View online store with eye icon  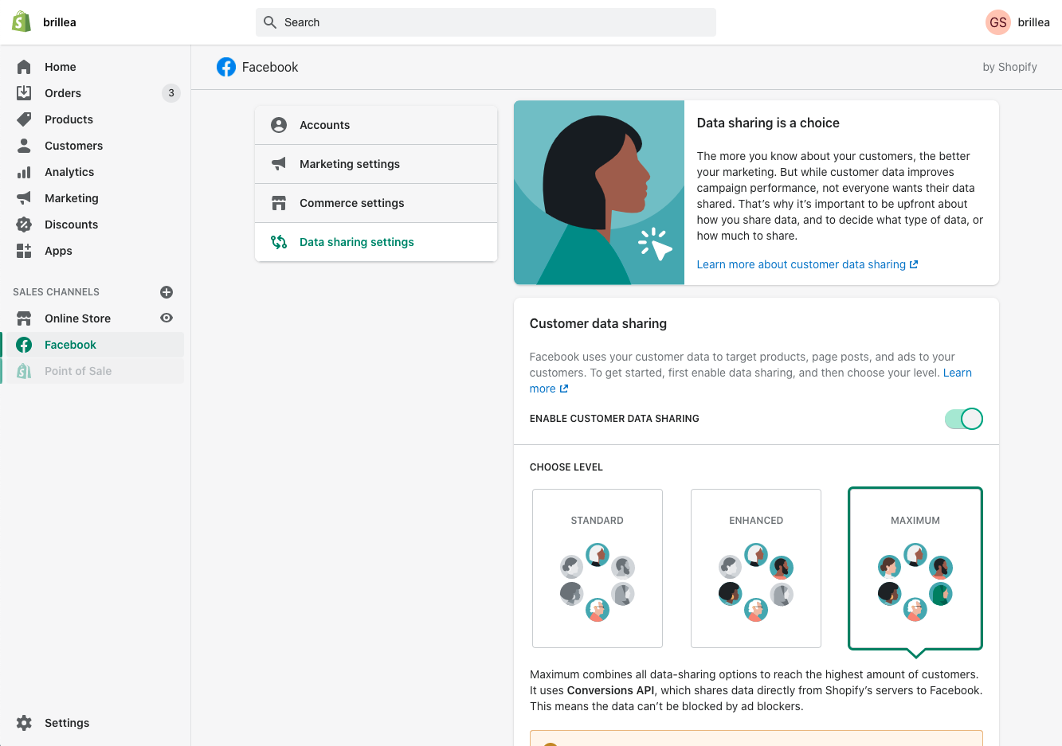coord(167,318)
